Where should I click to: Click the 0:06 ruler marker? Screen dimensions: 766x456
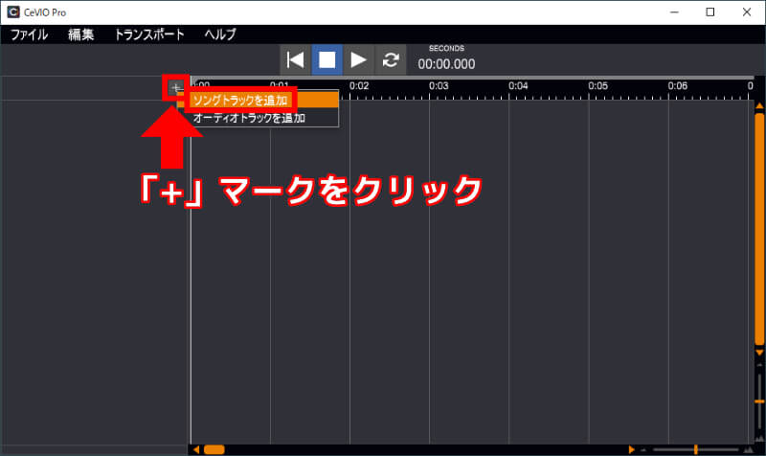click(x=678, y=86)
